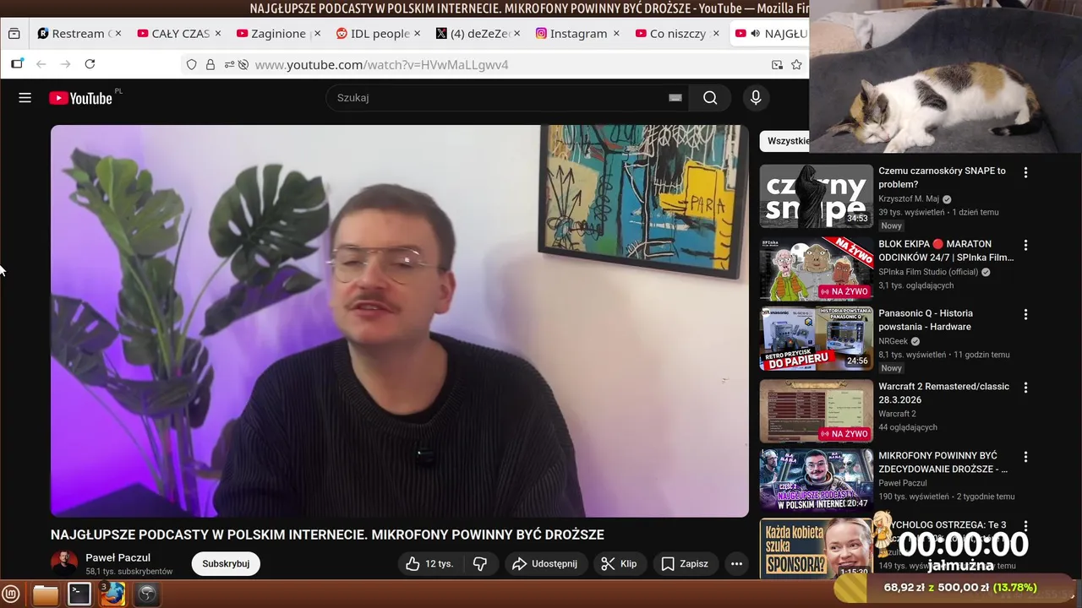Open the YouTube guide hamburger menu
The width and height of the screenshot is (1082, 608).
25,98
